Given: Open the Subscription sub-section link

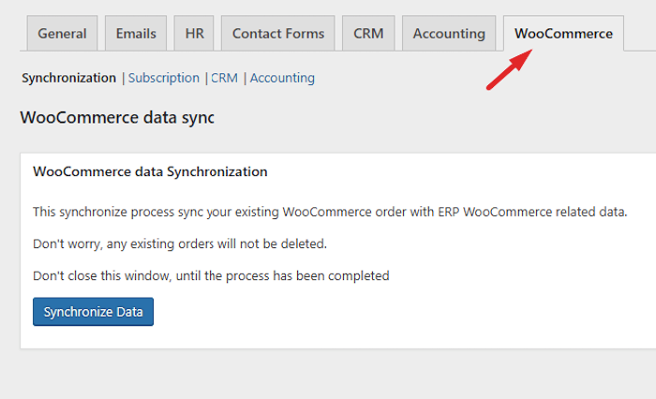Looking at the screenshot, I should pos(164,78).
